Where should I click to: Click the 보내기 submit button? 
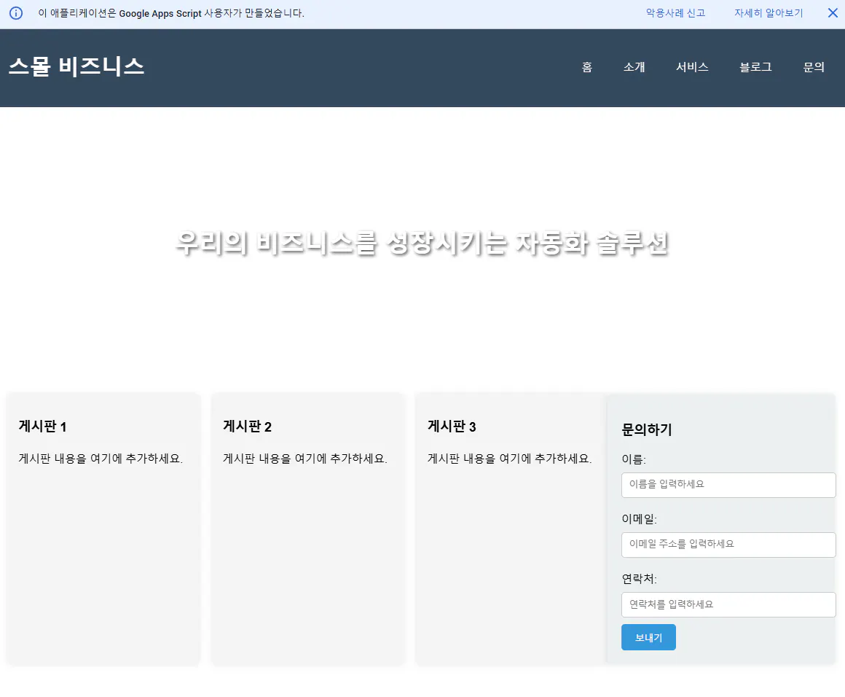click(x=648, y=636)
